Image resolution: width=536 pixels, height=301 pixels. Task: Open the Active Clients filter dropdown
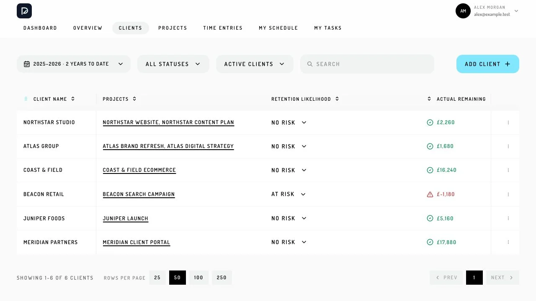[255, 64]
